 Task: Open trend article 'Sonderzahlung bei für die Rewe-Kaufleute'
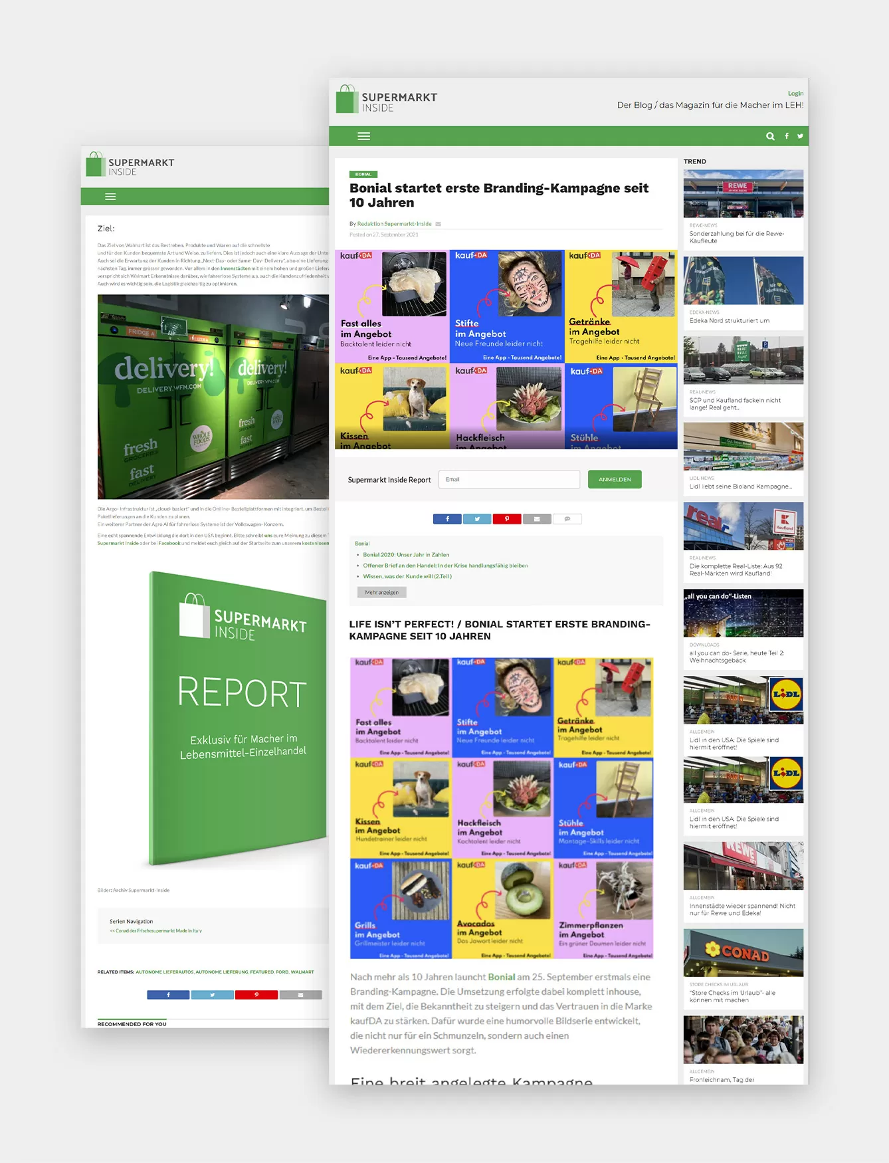click(x=737, y=237)
